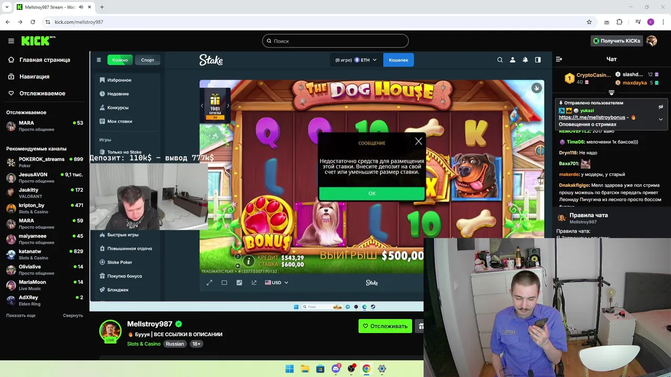Click the Stake logo
The image size is (671, 377).
point(211,60)
